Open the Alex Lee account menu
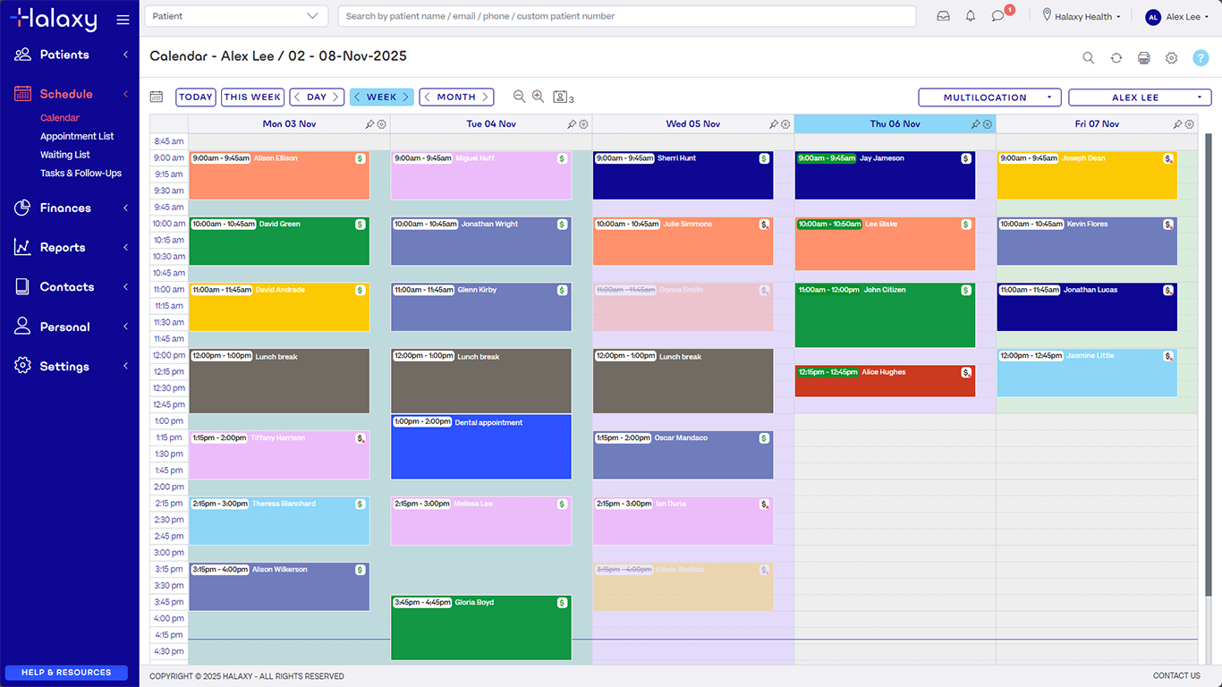This screenshot has height=687, width=1222. pyautogui.click(x=1177, y=16)
